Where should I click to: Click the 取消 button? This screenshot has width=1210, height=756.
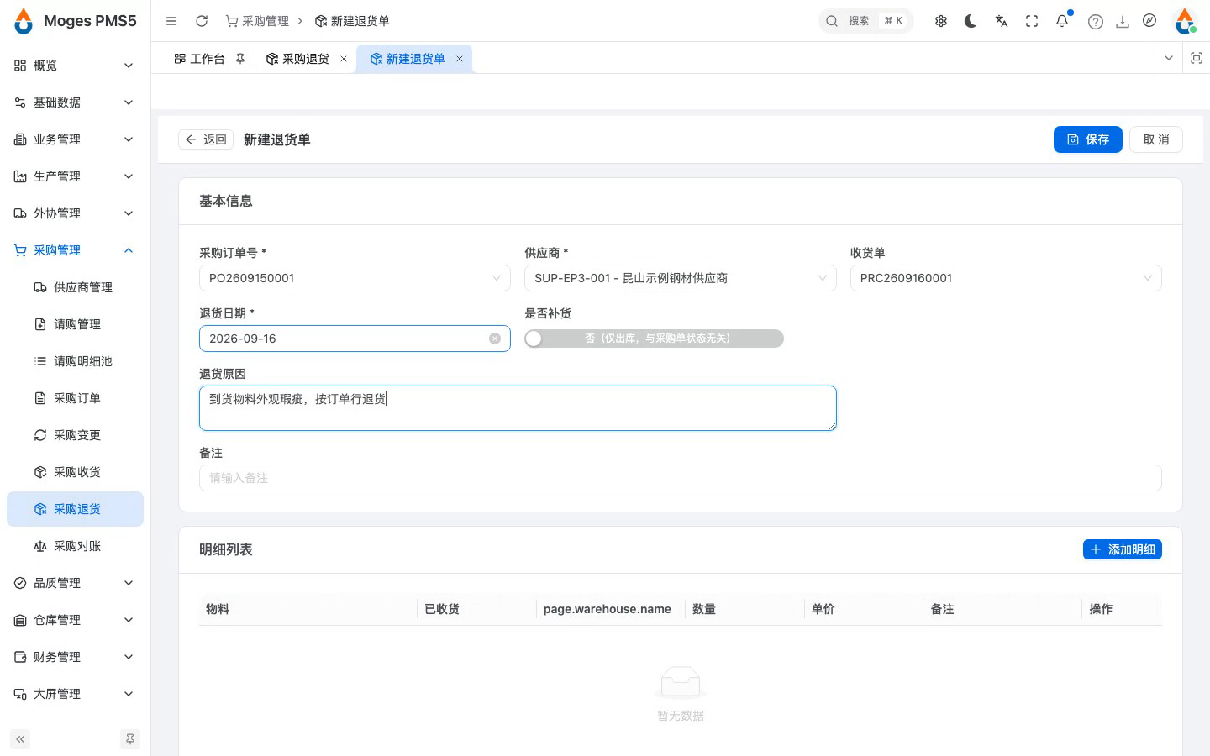click(x=1155, y=139)
